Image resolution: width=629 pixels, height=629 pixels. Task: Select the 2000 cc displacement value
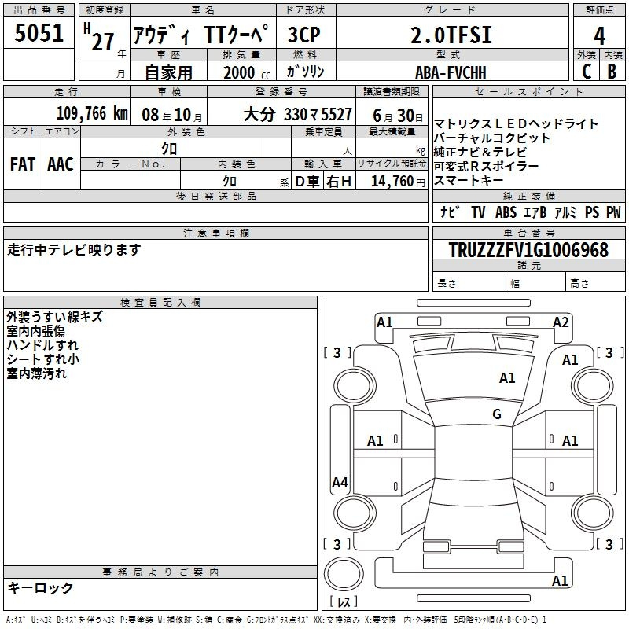tap(247, 72)
